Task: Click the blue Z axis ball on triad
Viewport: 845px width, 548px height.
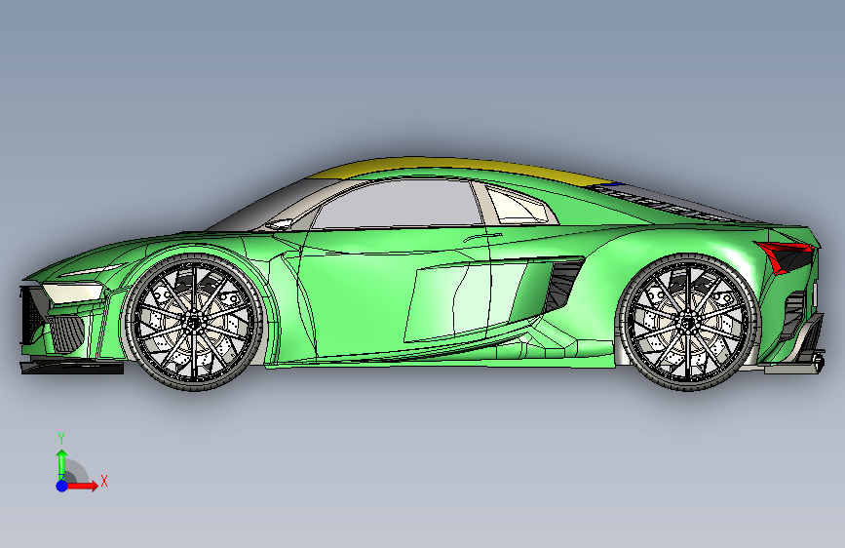Action: [62, 486]
